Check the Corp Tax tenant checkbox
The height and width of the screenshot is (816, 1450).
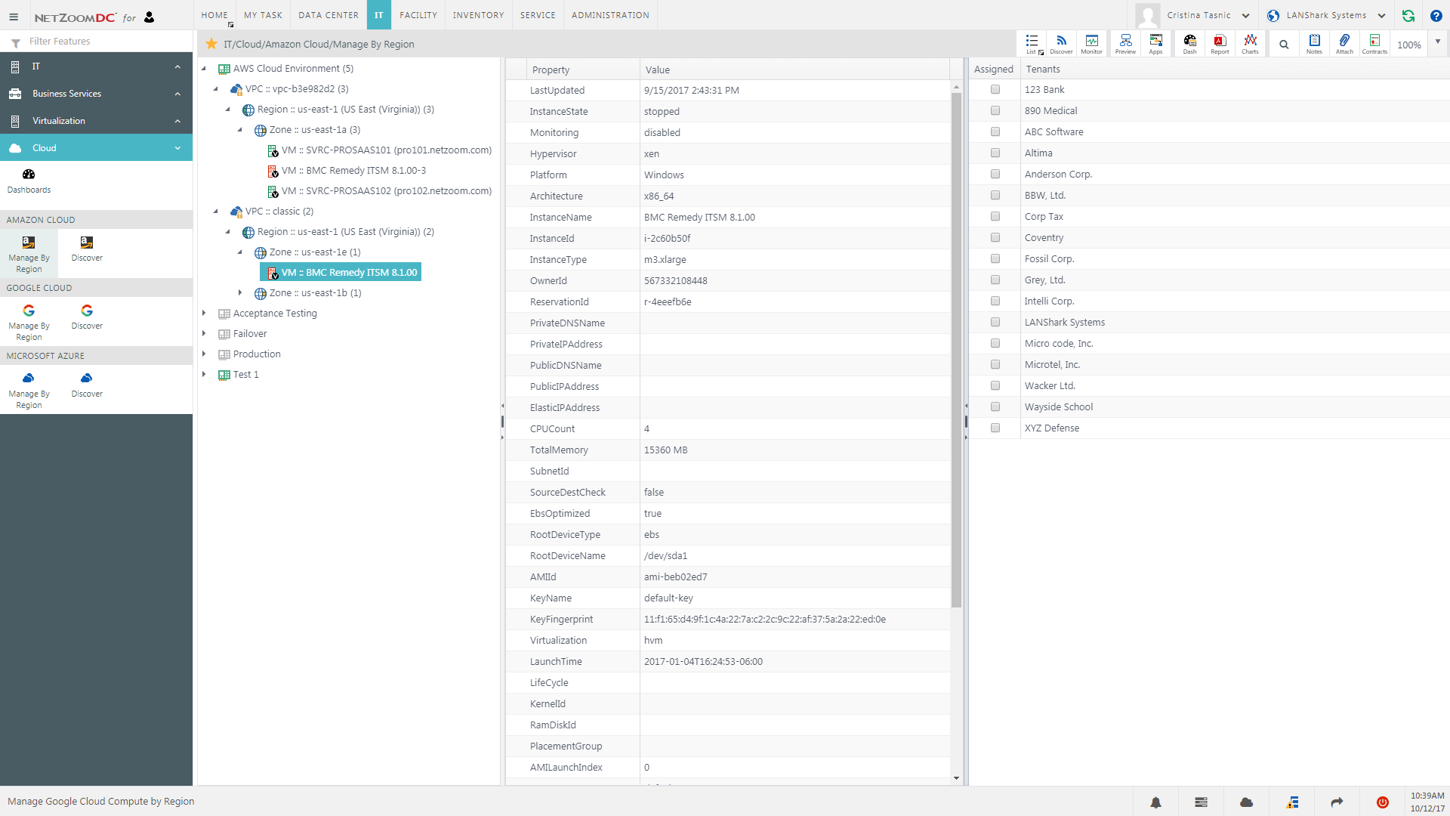tap(995, 217)
